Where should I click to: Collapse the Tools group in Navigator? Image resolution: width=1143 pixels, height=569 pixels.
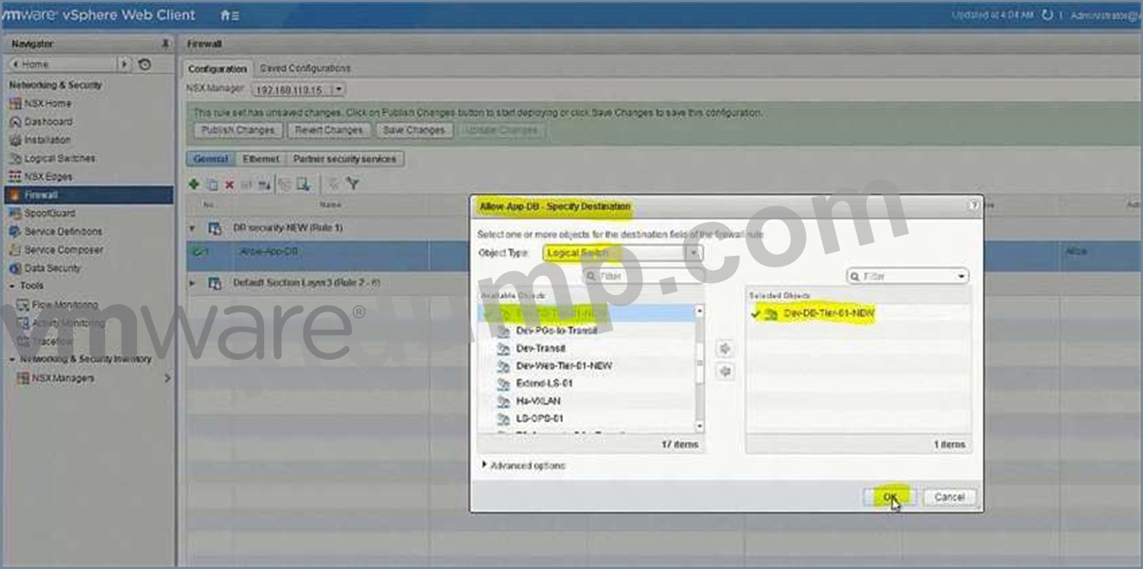13,286
